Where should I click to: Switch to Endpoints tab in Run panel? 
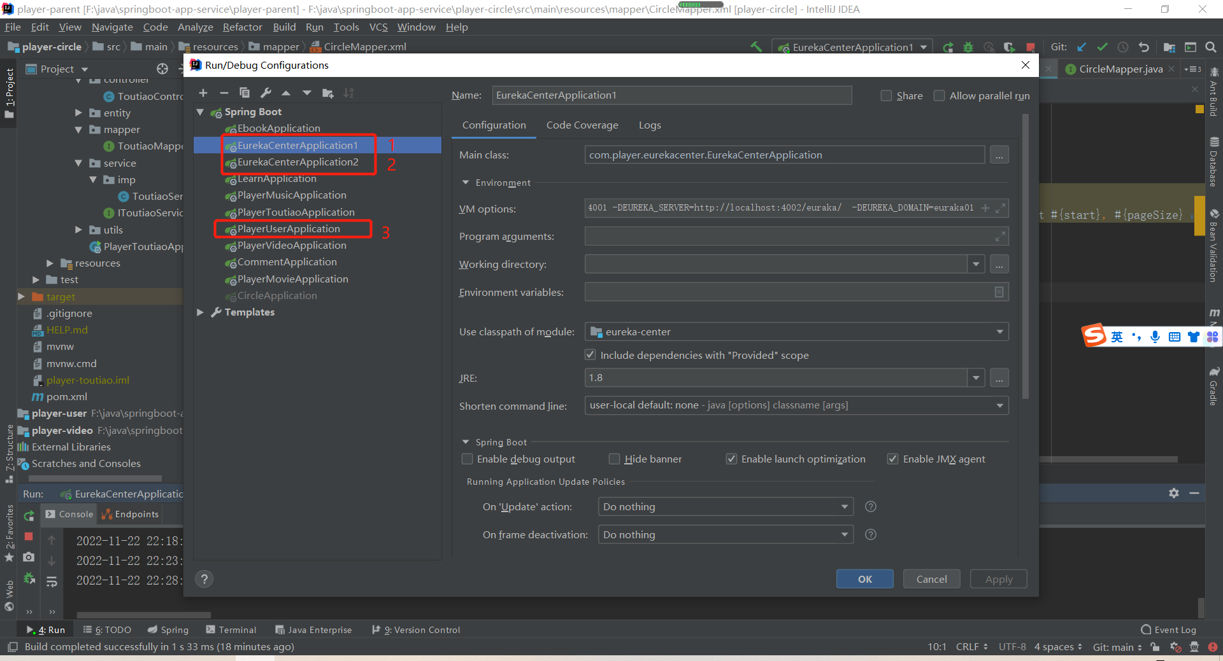(131, 514)
